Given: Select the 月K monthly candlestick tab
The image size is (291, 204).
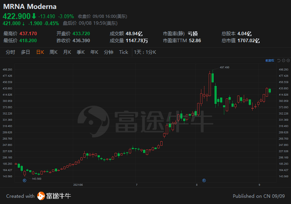Looking at the screenshot, I should point(67,52).
